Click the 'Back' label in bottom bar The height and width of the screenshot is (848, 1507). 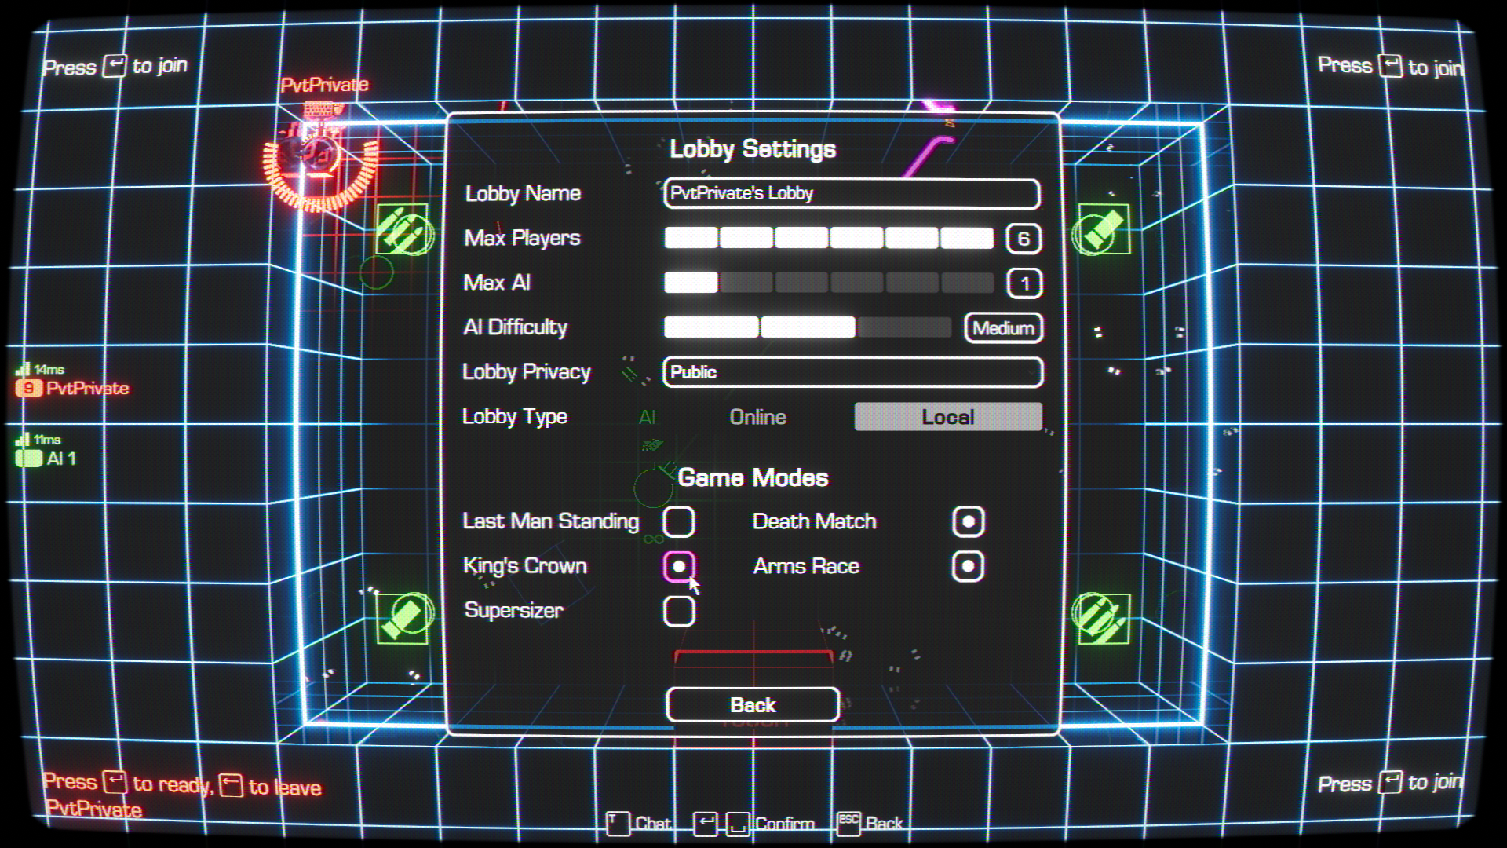click(x=884, y=824)
